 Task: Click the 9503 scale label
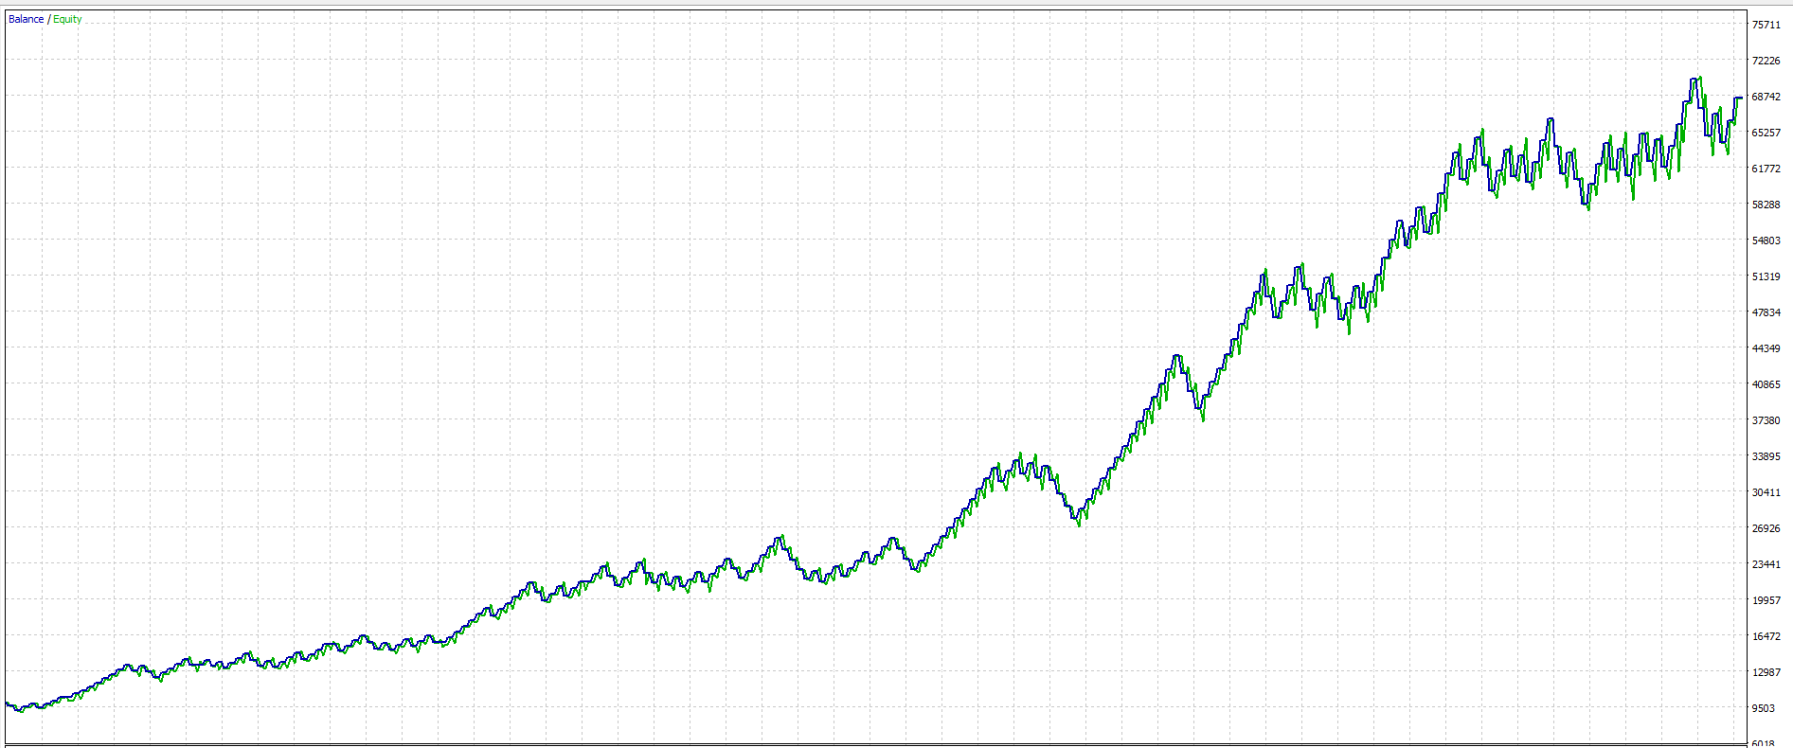[x=1763, y=708]
